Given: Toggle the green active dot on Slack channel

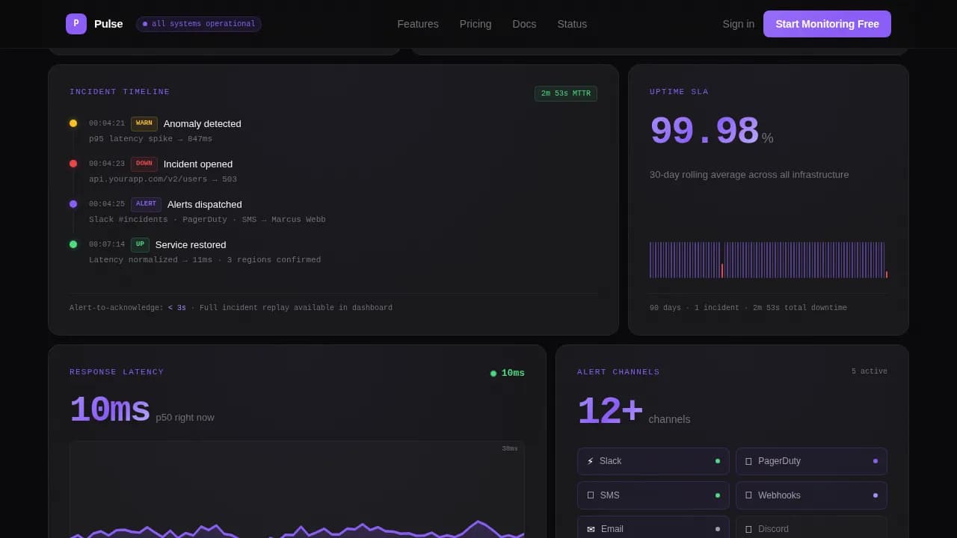Looking at the screenshot, I should [717, 461].
